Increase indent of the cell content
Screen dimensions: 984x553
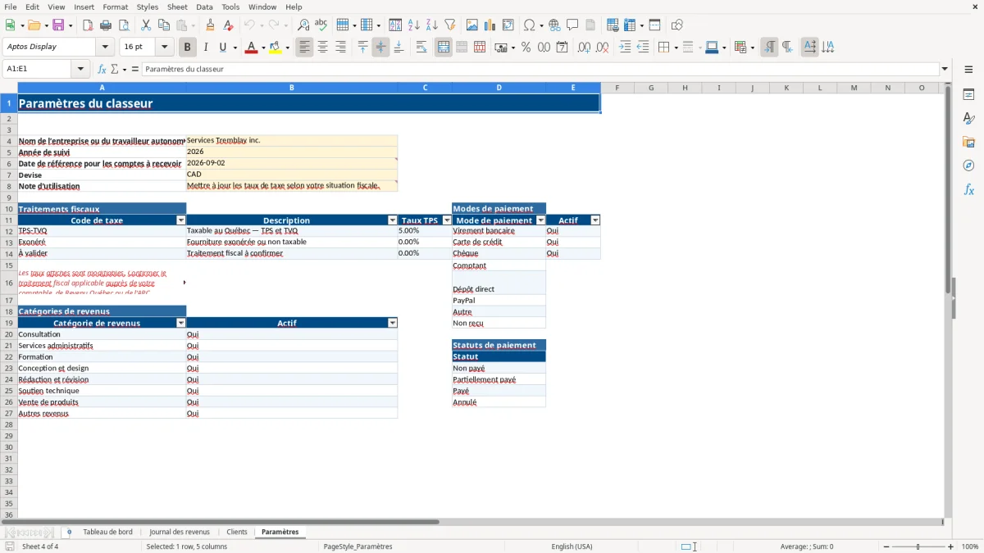coord(625,48)
